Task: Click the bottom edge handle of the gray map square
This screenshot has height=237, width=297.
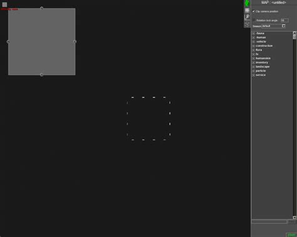Action: pyautogui.click(x=41, y=74)
